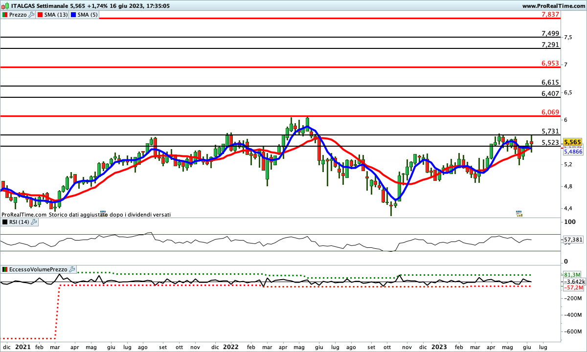Viewport: 587px width, 352px height.
Task: Click the 4,4 price axis label
Action: pos(568,209)
